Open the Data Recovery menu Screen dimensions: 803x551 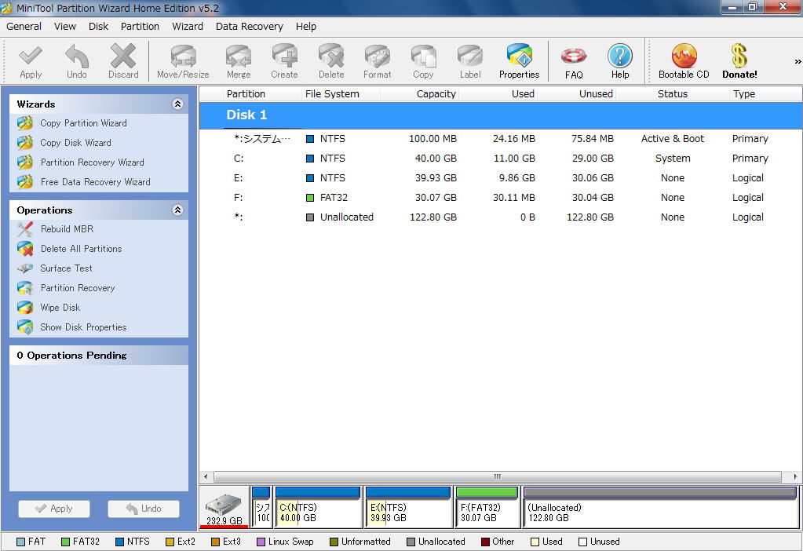pos(250,27)
